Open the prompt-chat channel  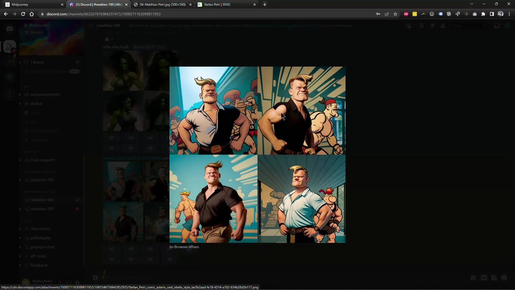[x=51, y=247]
